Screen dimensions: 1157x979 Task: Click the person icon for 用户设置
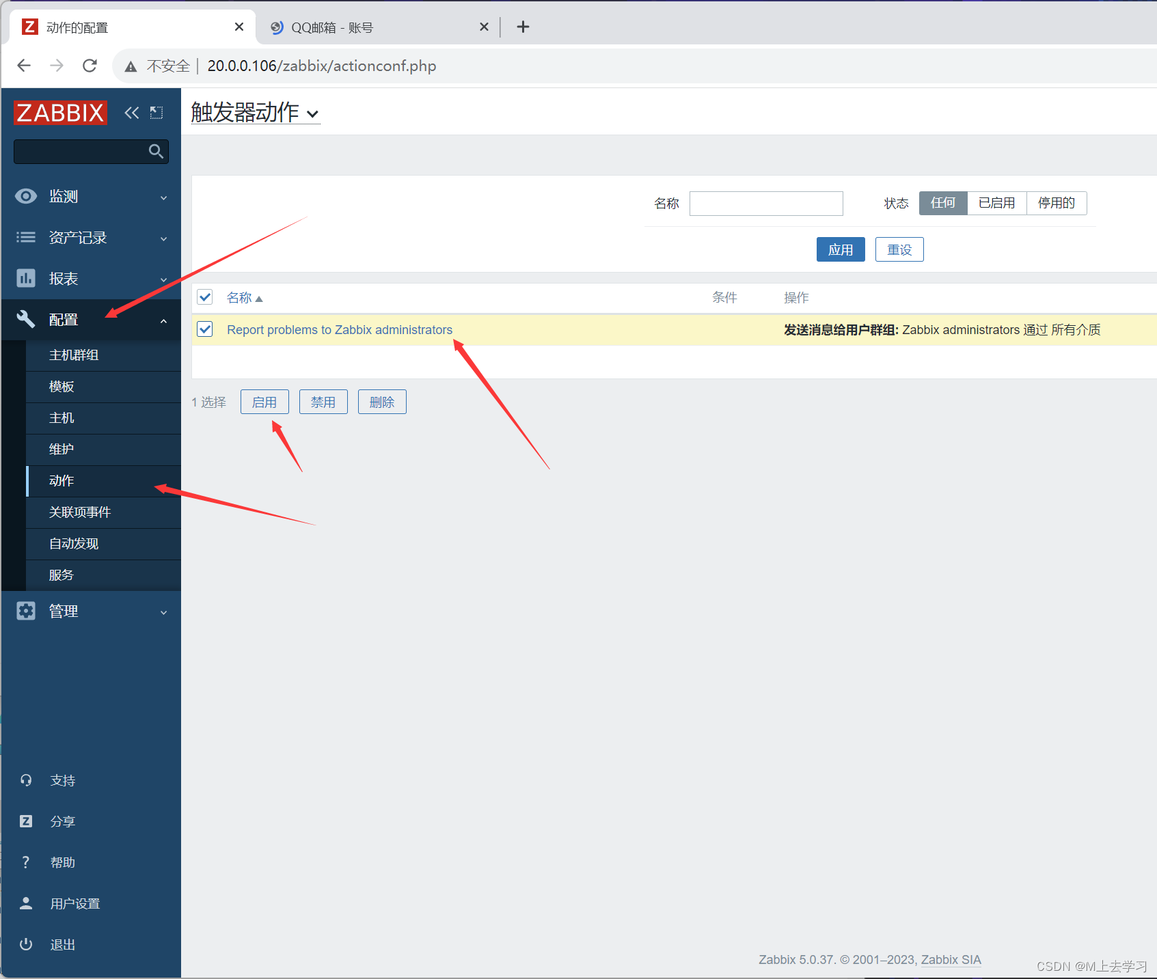click(x=26, y=903)
